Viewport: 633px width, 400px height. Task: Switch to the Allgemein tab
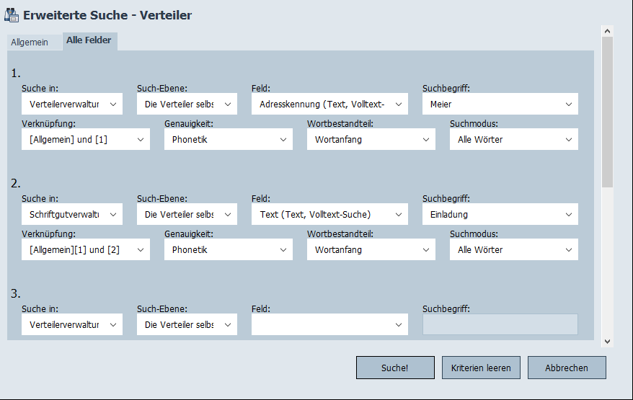point(30,43)
